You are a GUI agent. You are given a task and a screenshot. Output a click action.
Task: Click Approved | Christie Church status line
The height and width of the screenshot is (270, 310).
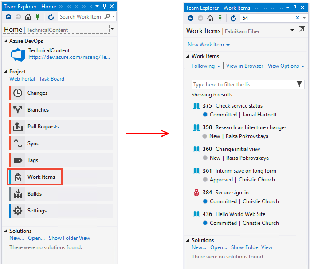[x=239, y=180]
